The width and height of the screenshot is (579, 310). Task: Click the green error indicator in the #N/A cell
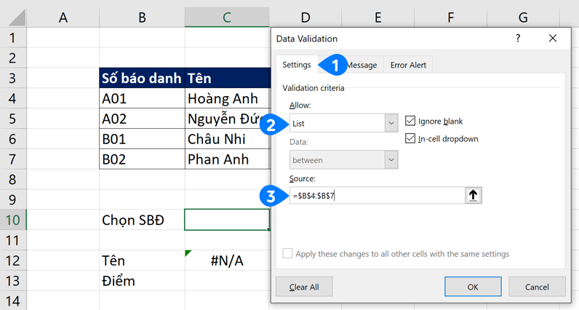point(188,253)
